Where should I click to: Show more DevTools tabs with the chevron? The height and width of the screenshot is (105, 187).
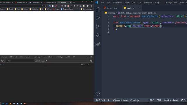pyautogui.click(x=74, y=57)
